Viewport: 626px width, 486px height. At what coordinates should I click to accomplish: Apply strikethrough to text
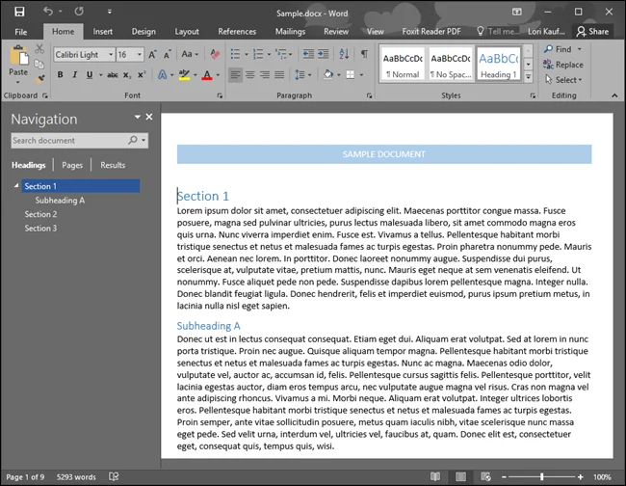[113, 75]
